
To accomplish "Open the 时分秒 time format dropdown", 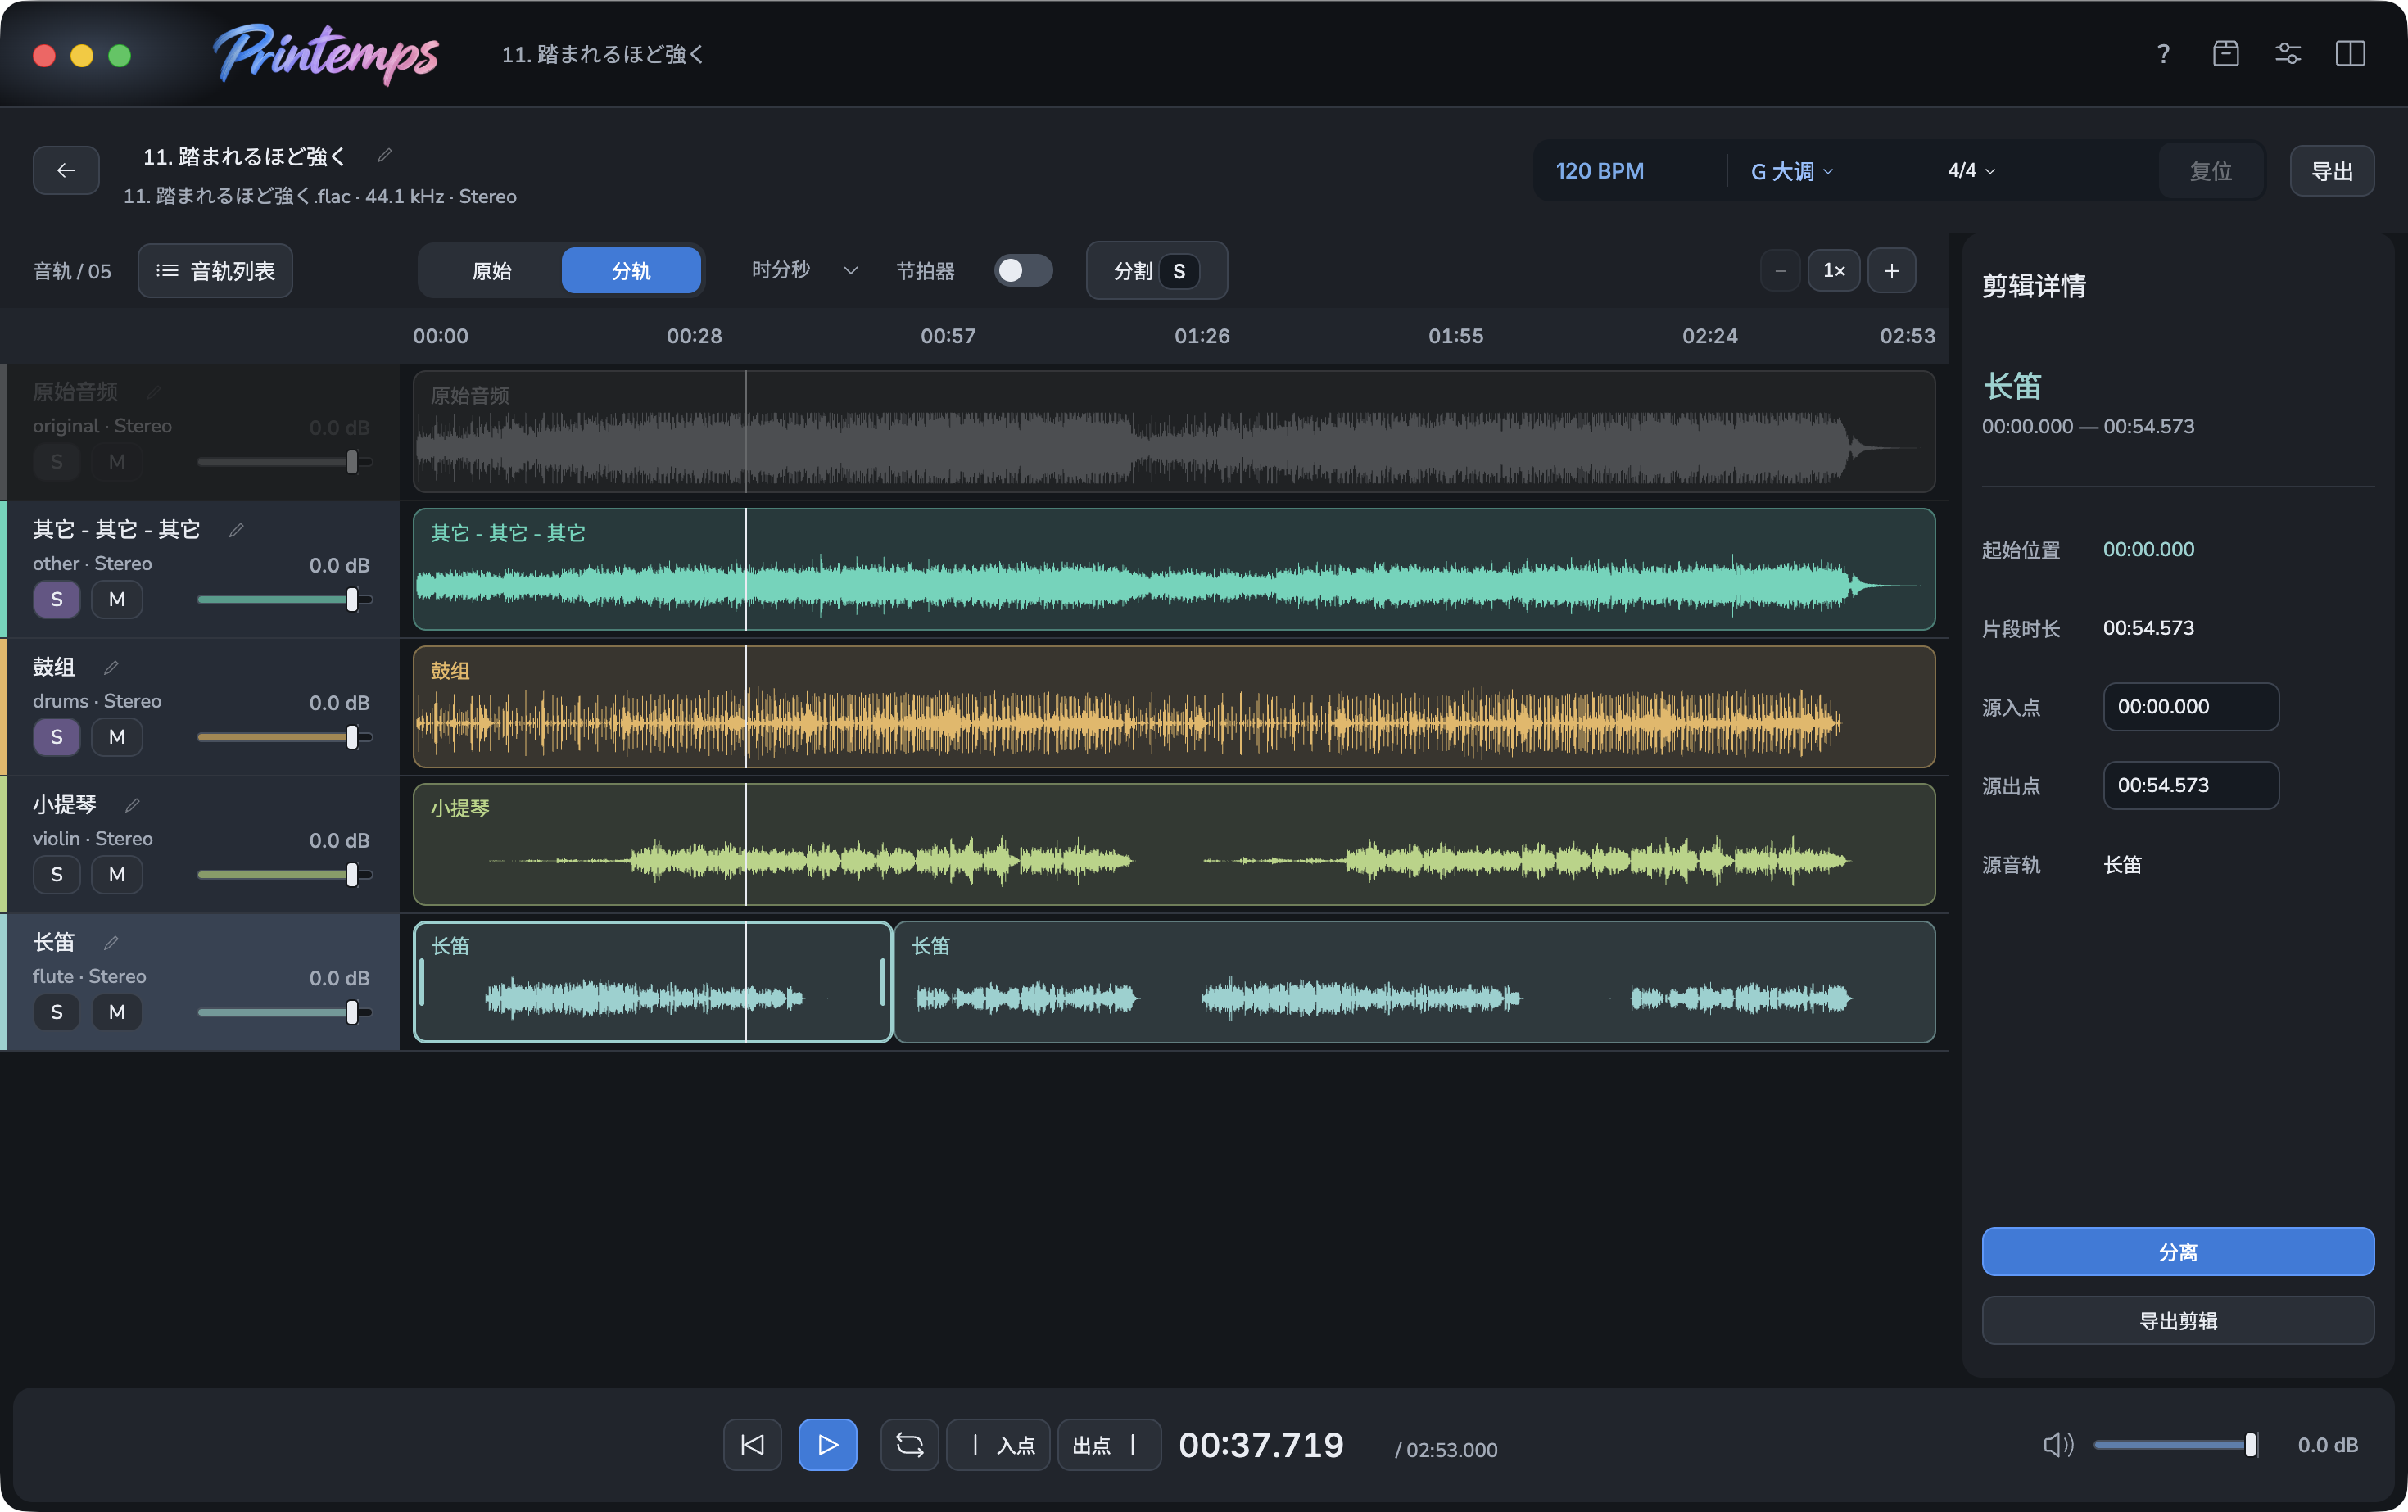I will coord(804,270).
